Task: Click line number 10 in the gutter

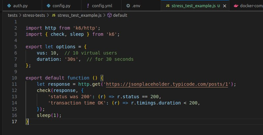Action: coord(14,78)
